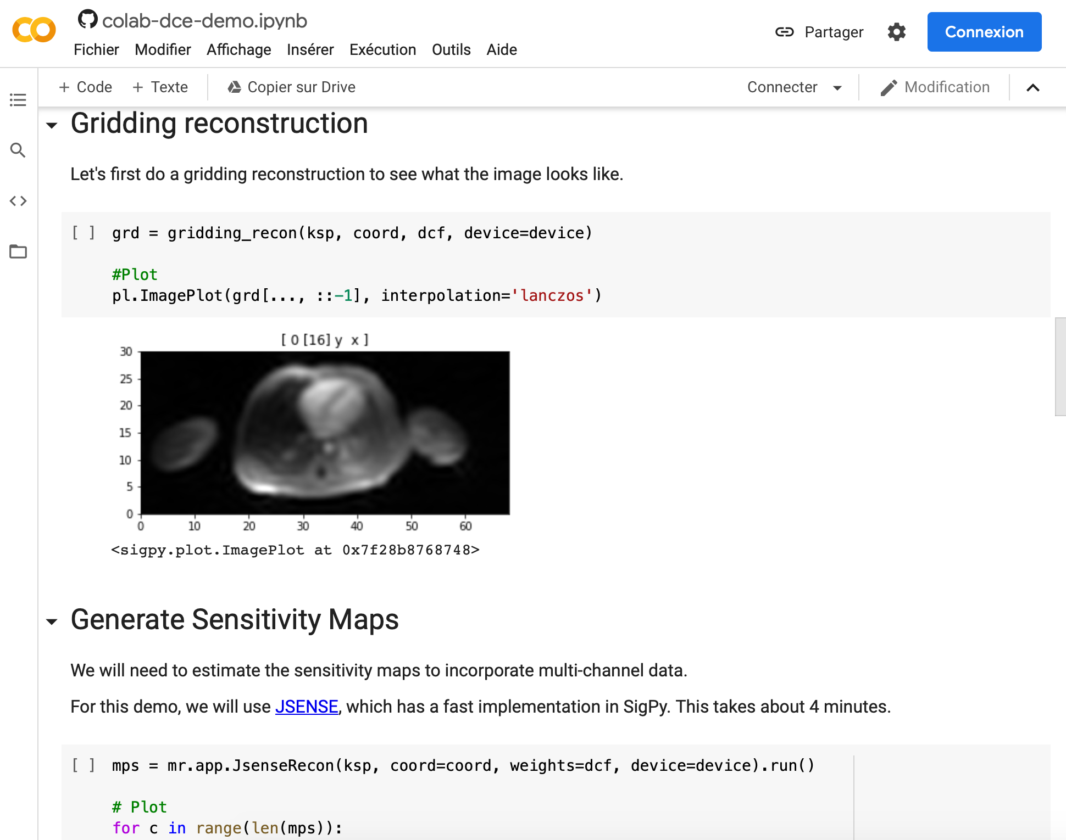Hide the header with the chevron
The width and height of the screenshot is (1066, 840).
(1032, 88)
